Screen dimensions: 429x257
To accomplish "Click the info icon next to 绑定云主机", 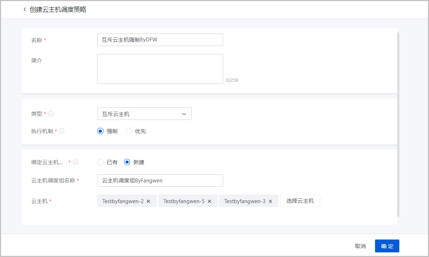I will click(x=75, y=162).
